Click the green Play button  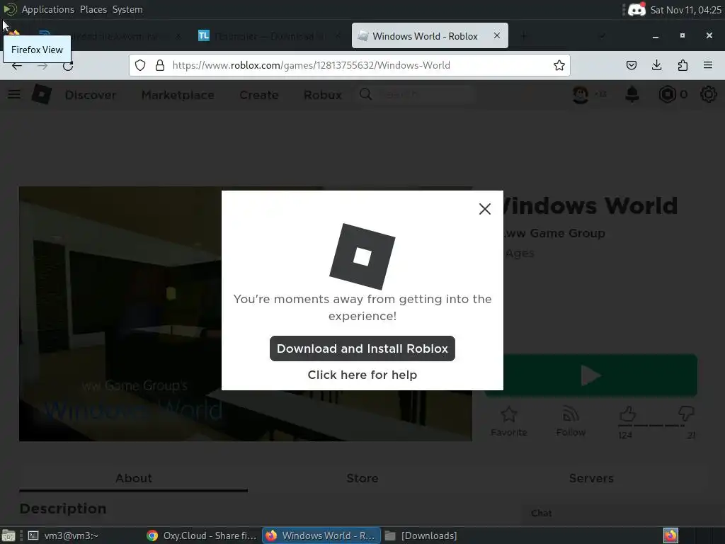click(x=591, y=375)
